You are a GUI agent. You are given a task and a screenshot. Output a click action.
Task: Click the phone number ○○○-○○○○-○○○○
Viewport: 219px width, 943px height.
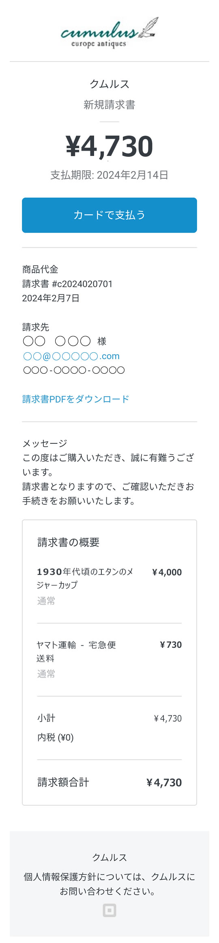pyautogui.click(x=73, y=371)
